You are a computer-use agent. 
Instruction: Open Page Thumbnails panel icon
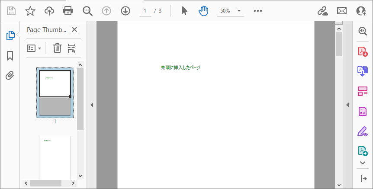point(10,35)
